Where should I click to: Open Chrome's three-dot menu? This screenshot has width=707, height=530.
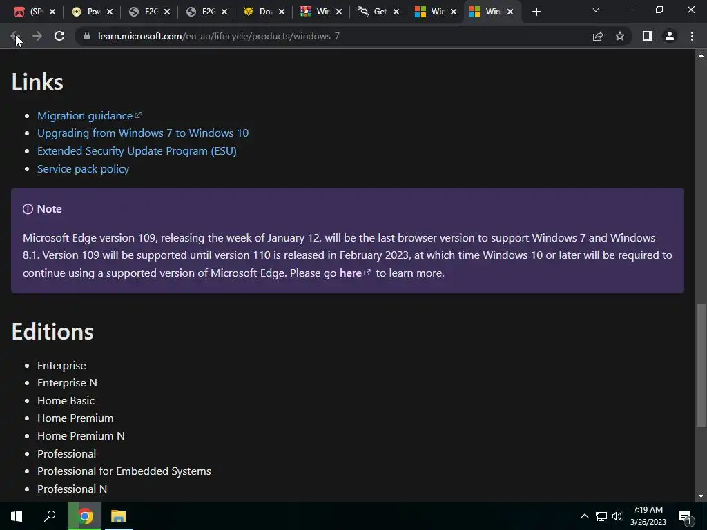click(692, 36)
